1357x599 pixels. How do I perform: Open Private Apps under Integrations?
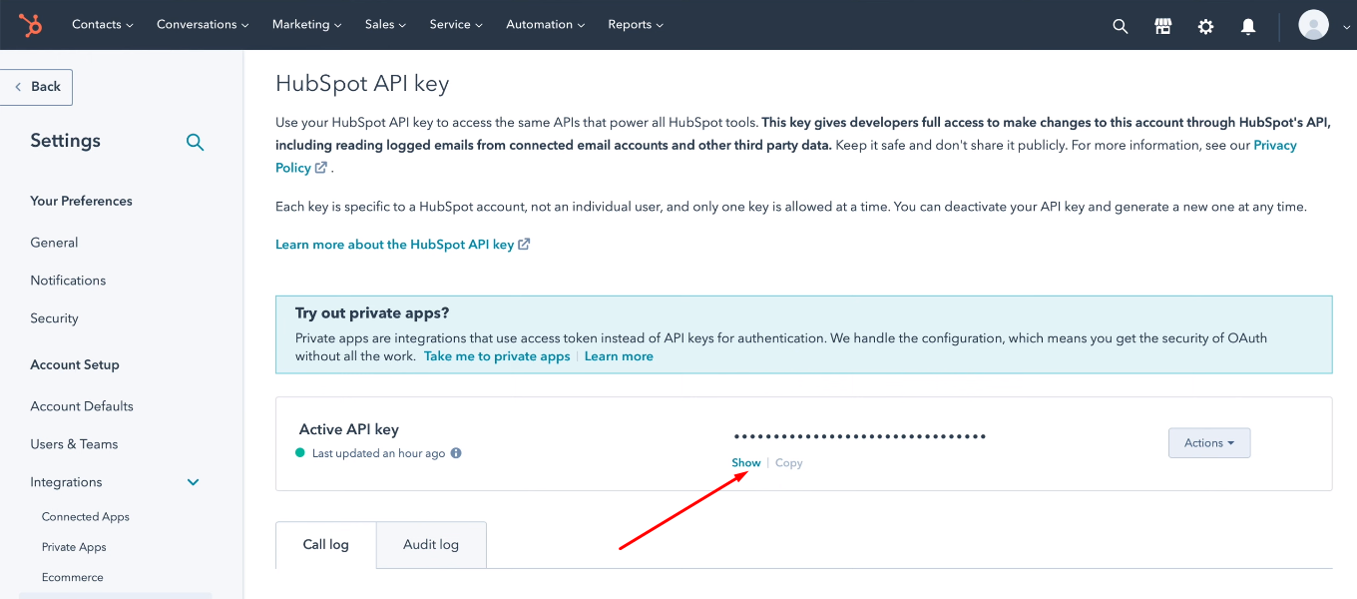74,547
